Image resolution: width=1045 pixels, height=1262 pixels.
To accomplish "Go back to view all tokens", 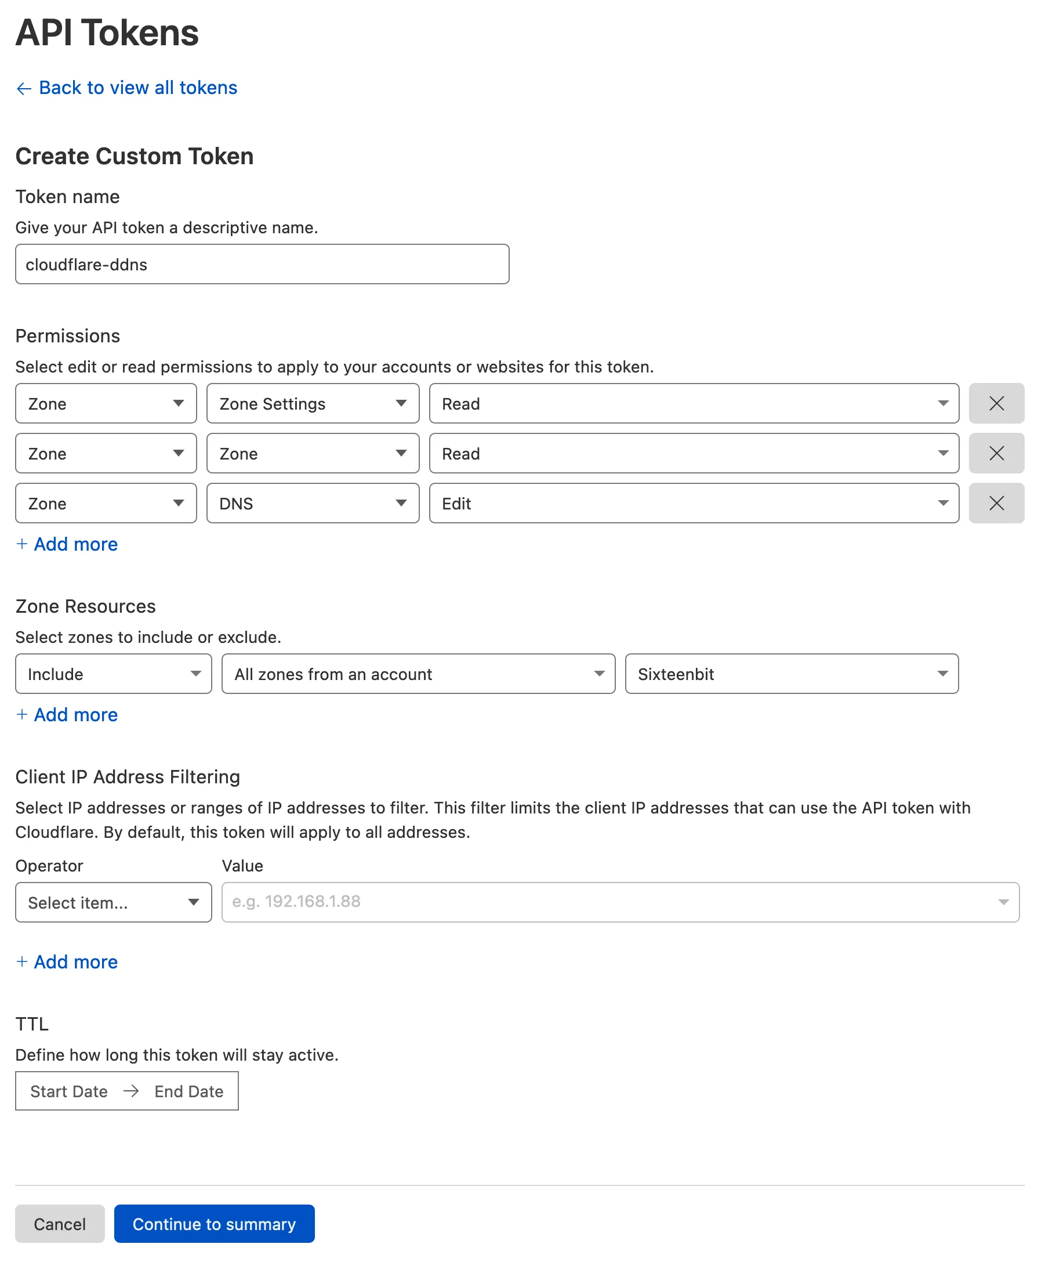I will pyautogui.click(x=127, y=88).
